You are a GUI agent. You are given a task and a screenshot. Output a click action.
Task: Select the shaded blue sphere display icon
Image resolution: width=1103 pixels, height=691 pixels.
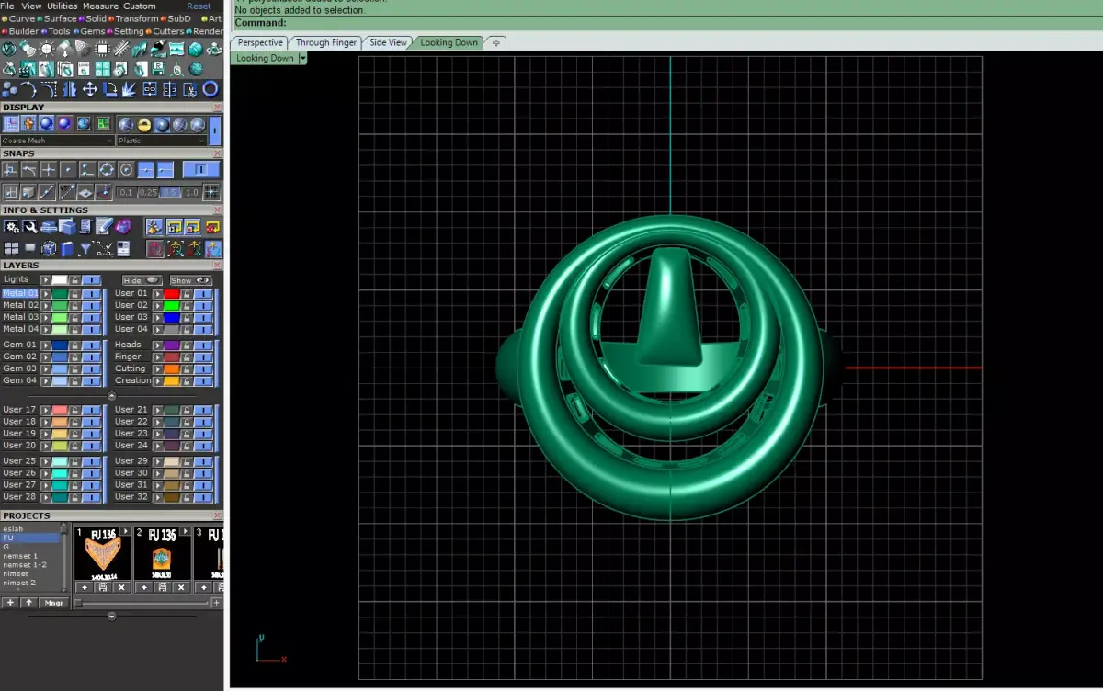pos(47,123)
